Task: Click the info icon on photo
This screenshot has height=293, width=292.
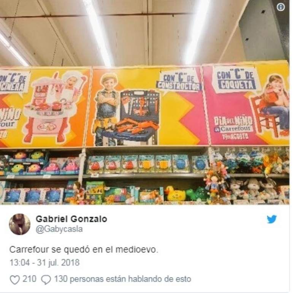Action: [x=281, y=7]
